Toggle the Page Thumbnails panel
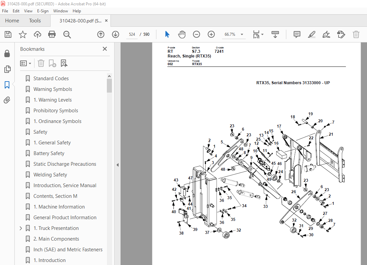 click(7, 69)
